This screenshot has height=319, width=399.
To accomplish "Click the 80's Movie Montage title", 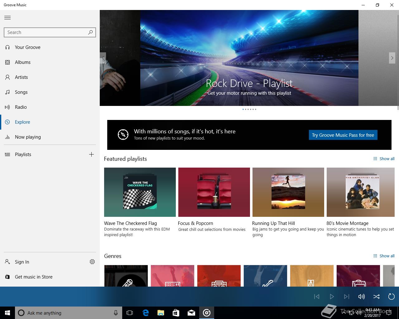I will pos(347,223).
